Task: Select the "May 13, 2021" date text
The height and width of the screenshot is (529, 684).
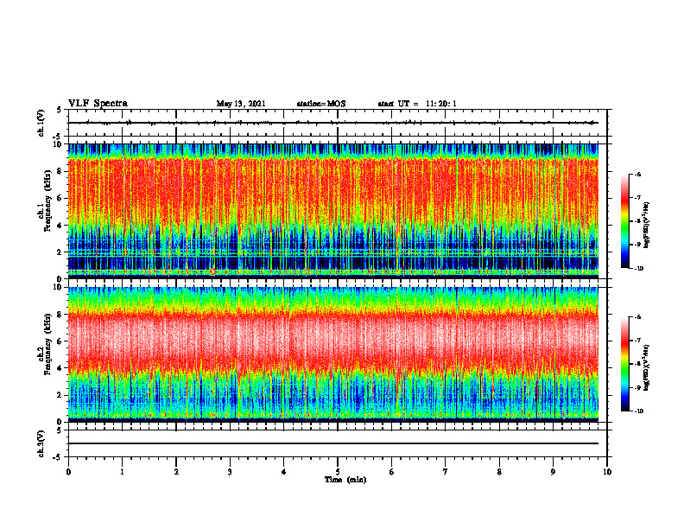Action: [x=241, y=104]
